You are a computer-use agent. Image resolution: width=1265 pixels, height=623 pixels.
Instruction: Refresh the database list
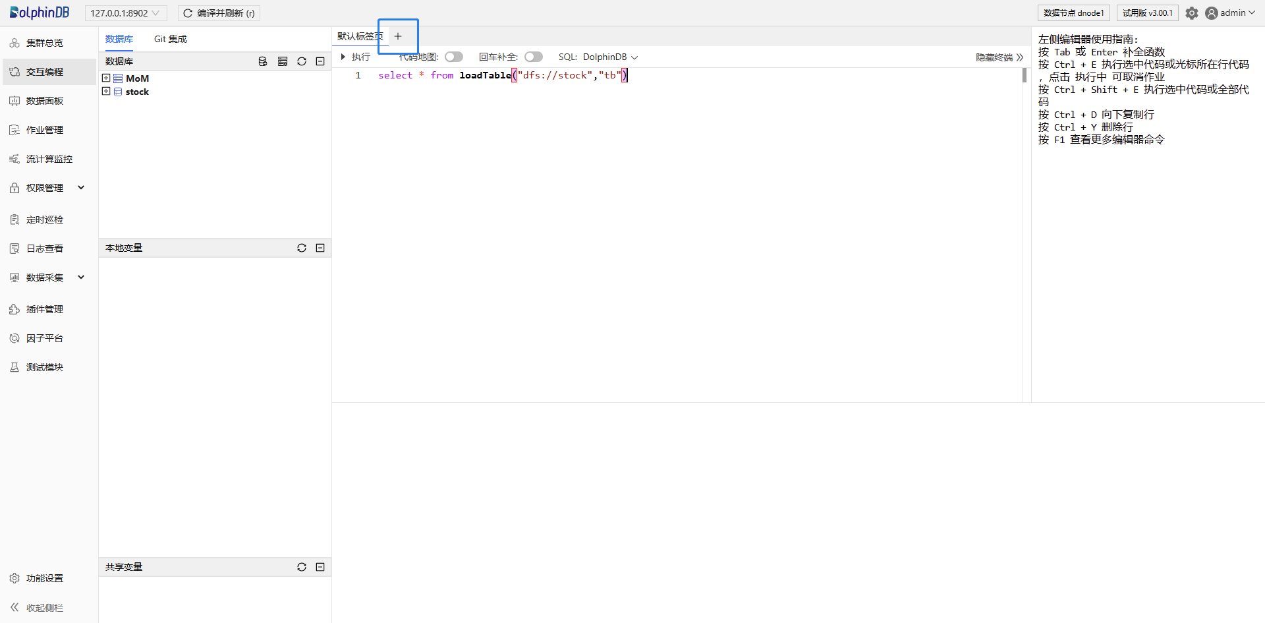[302, 61]
